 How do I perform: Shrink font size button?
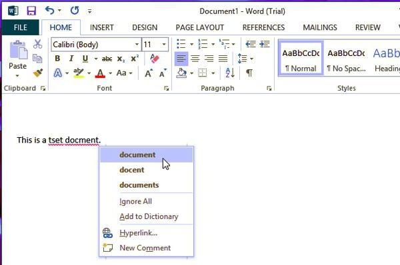163,73
